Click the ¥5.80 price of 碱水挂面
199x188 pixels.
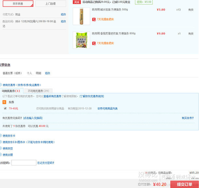161,9
